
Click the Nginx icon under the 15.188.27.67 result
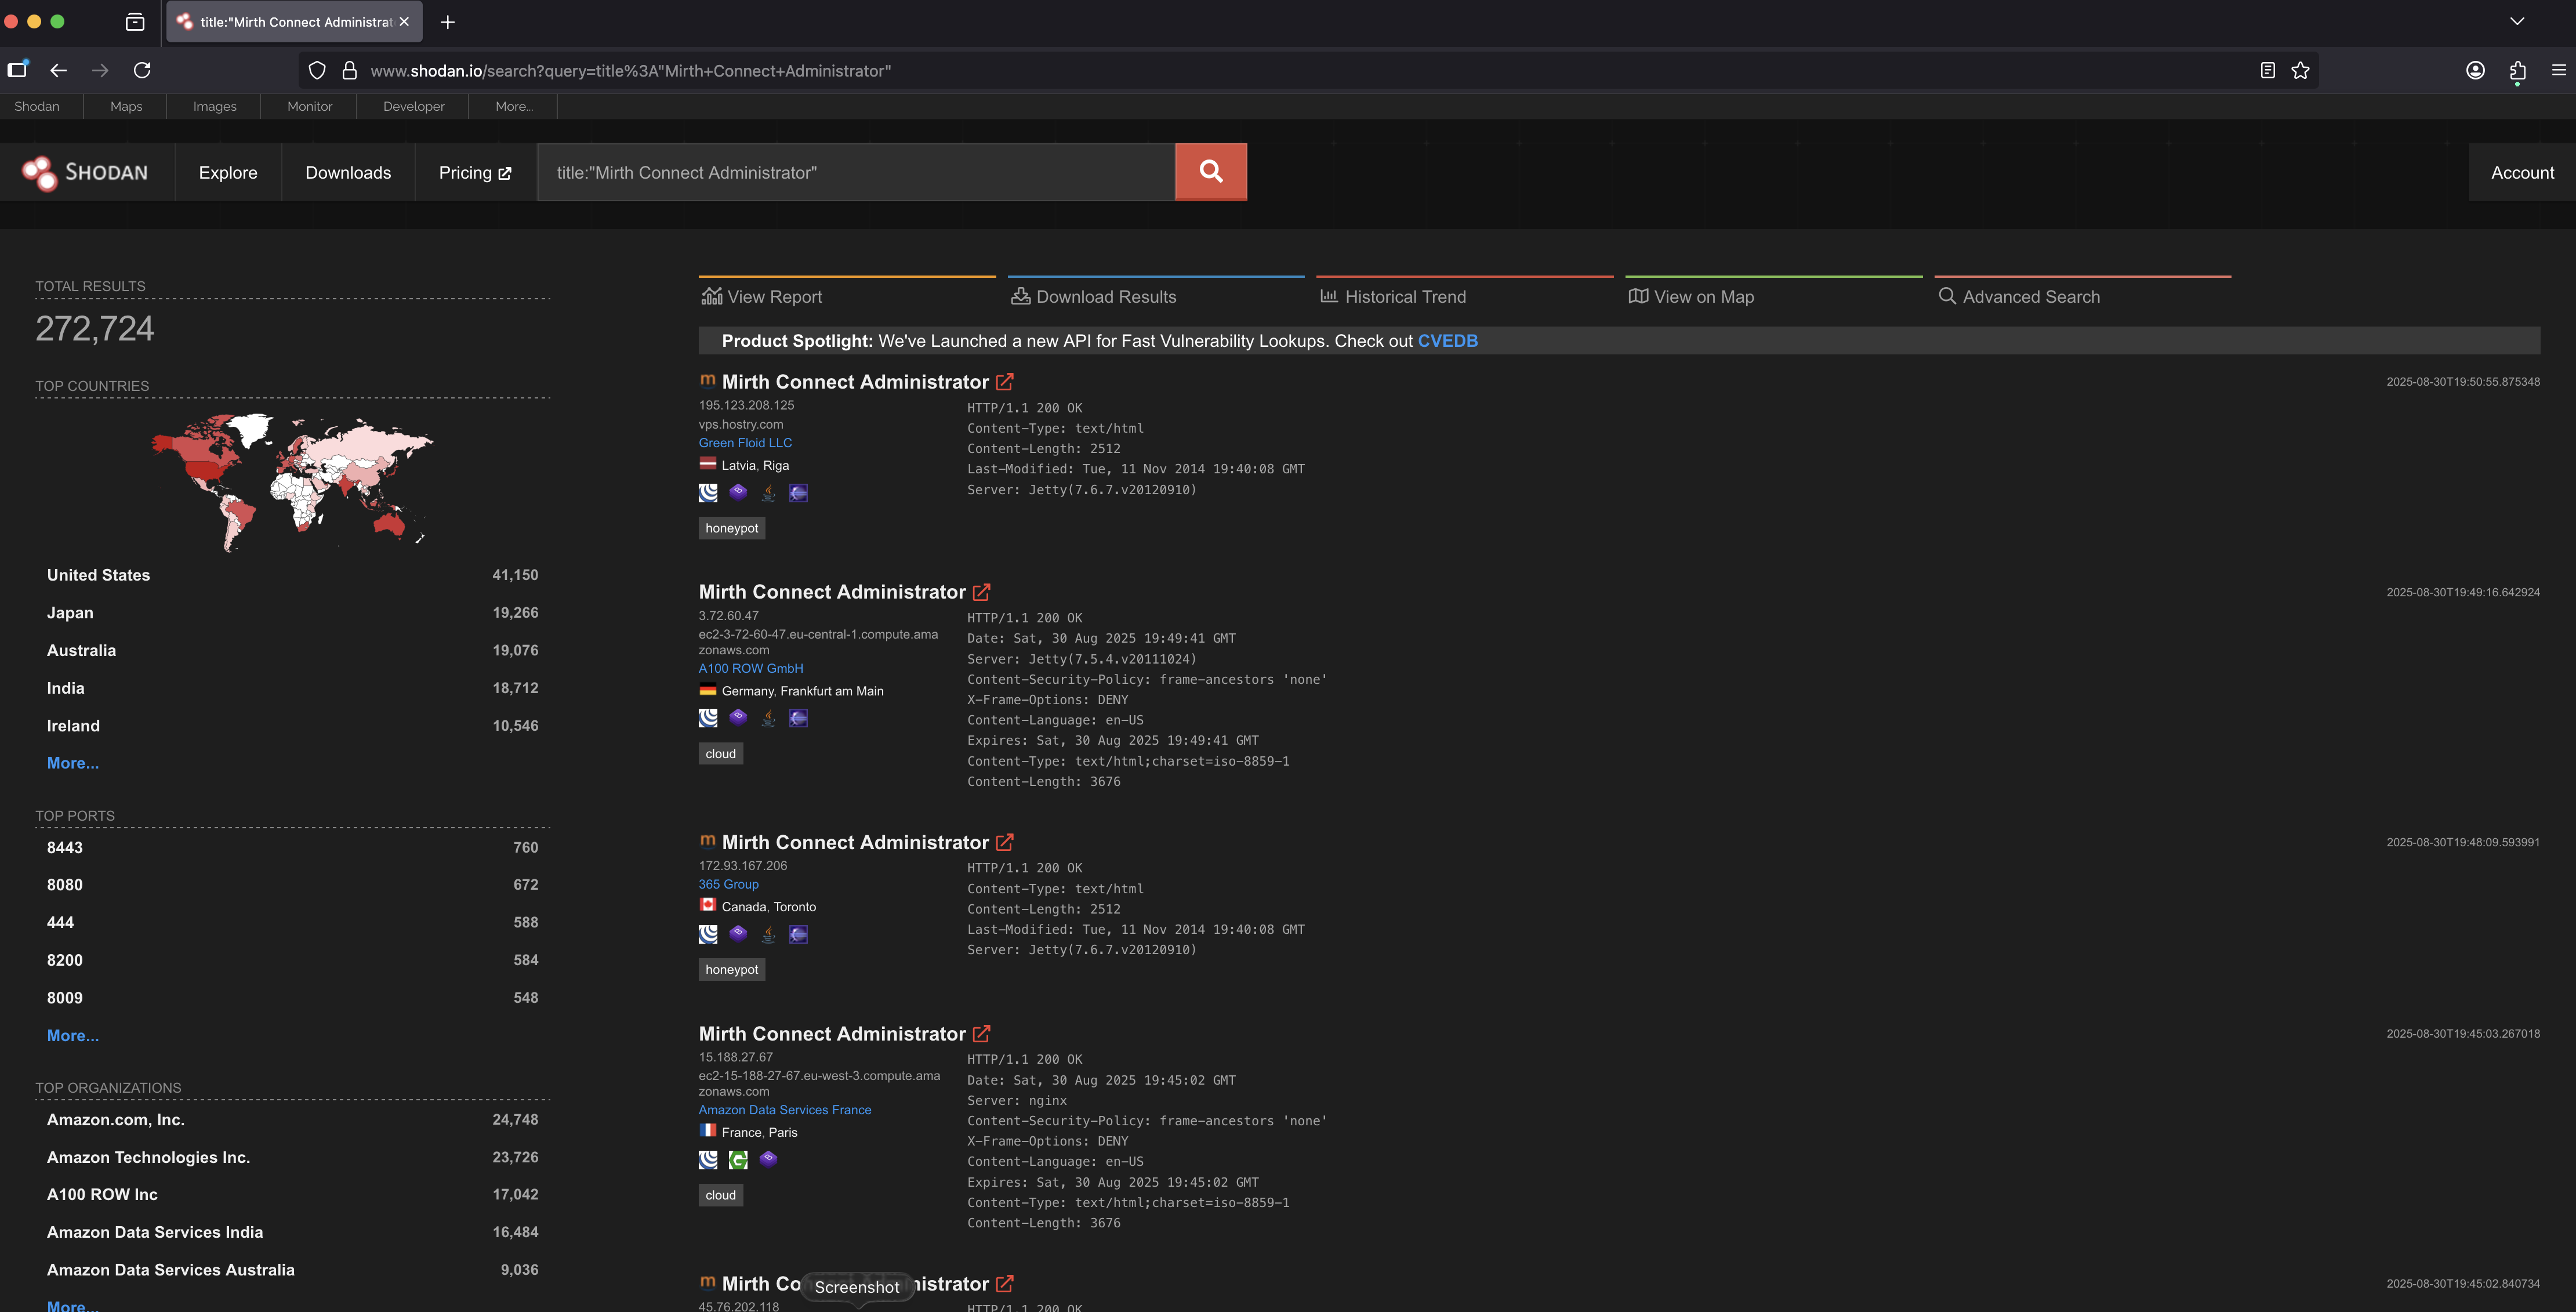(x=738, y=1159)
